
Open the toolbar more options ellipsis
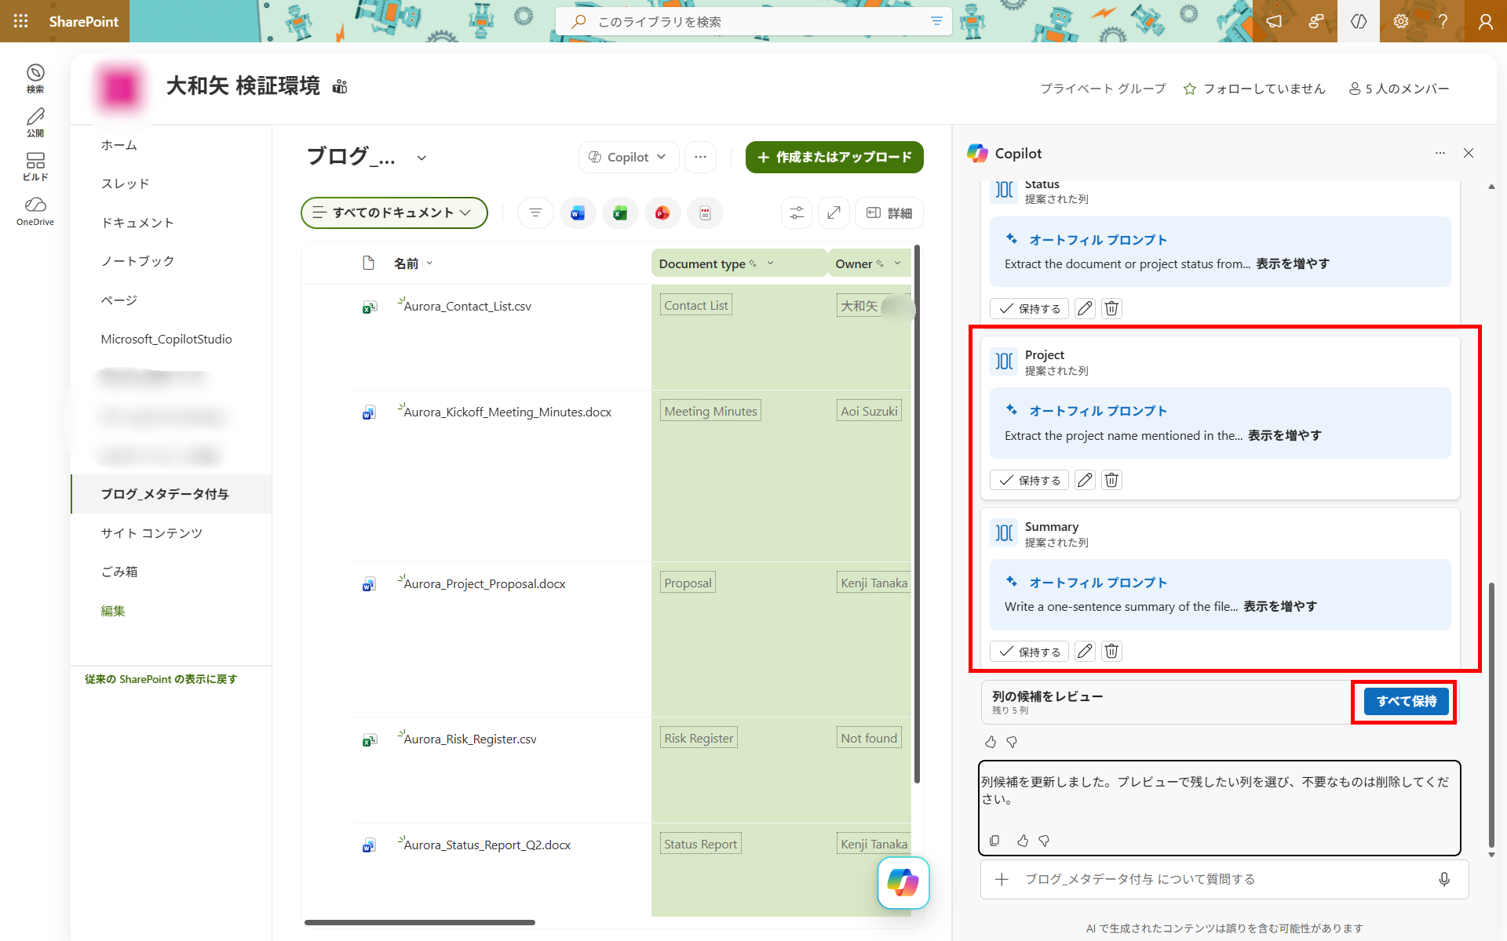700,157
